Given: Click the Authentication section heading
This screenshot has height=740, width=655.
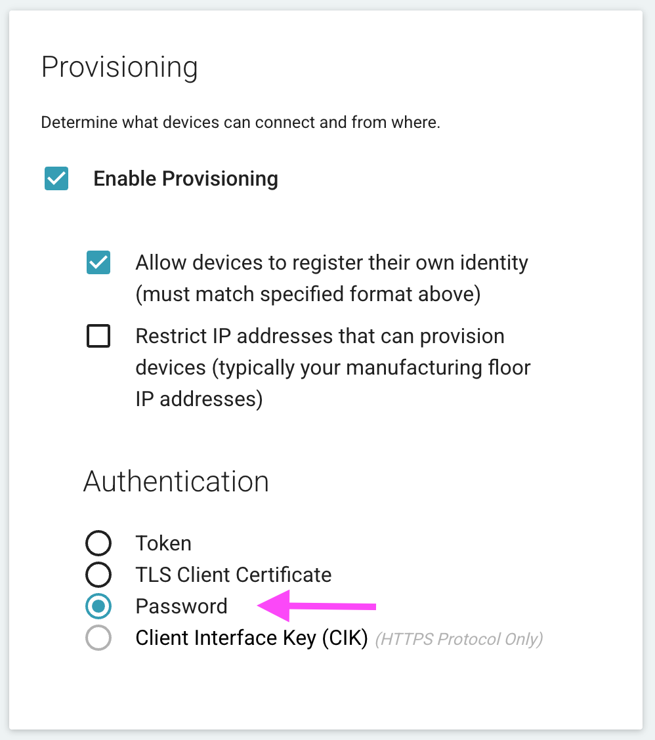Looking at the screenshot, I should pyautogui.click(x=176, y=482).
